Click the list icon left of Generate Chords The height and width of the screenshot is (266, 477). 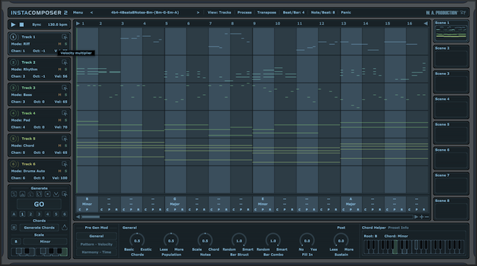coord(14,227)
